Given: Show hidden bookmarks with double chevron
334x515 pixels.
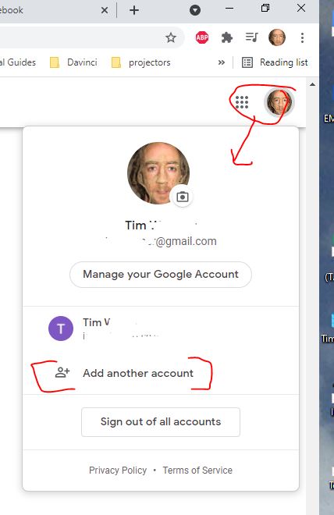Looking at the screenshot, I should (x=222, y=62).
